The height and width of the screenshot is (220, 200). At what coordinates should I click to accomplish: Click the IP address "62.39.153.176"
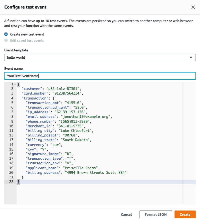pyautogui.click(x=70, y=112)
